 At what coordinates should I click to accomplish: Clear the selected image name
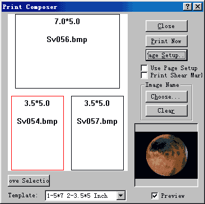coord(166,110)
